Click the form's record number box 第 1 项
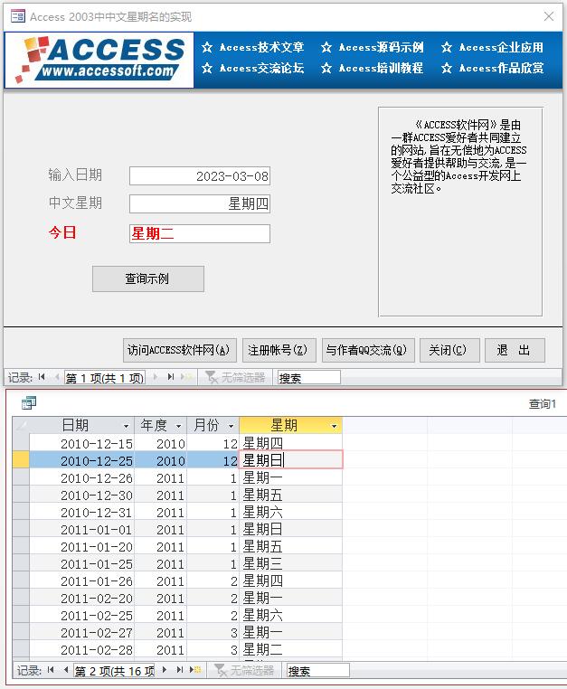This screenshot has height=689, width=567. 105,377
